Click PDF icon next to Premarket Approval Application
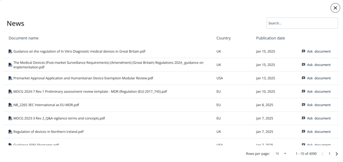This screenshot has height=162, width=343. (x=10, y=78)
